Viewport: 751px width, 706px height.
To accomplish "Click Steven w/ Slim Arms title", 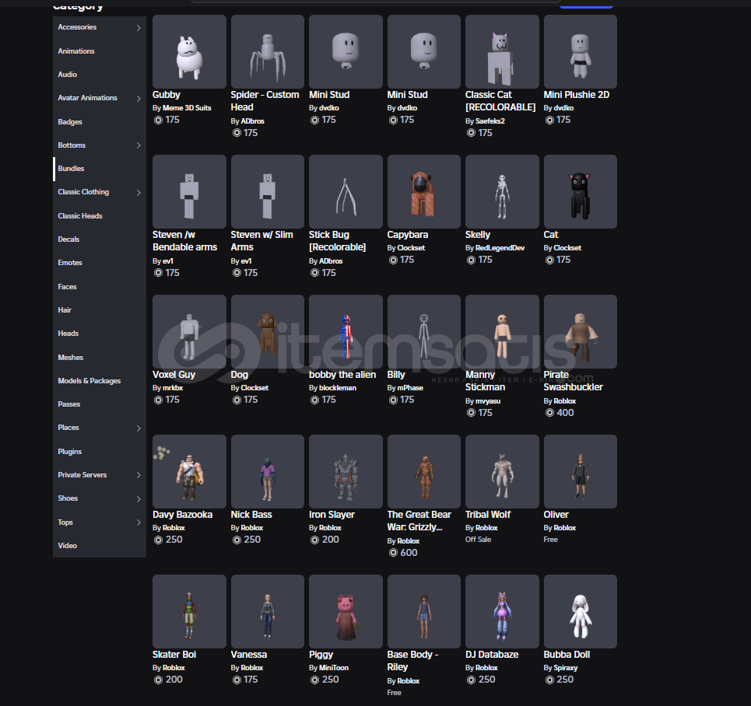I will coord(262,241).
